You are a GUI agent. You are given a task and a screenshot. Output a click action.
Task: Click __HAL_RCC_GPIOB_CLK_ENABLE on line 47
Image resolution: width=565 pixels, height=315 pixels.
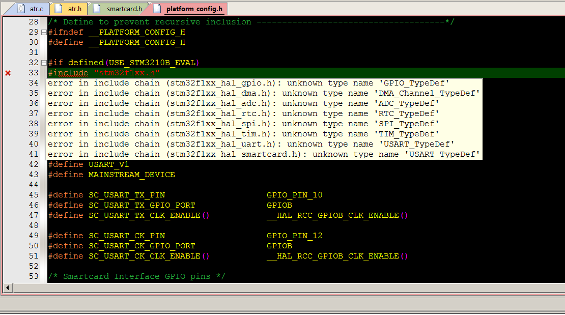click(x=333, y=215)
